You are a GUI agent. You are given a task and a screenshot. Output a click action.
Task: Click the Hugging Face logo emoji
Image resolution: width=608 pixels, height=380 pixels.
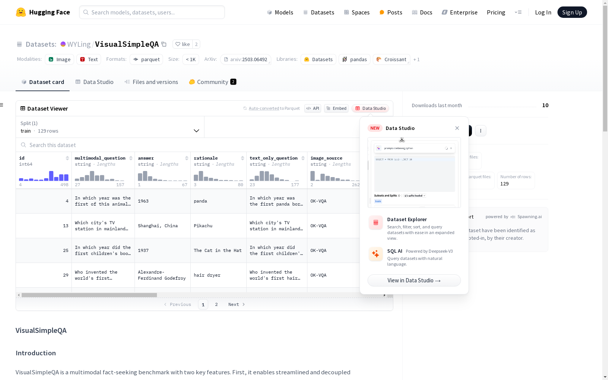21,12
